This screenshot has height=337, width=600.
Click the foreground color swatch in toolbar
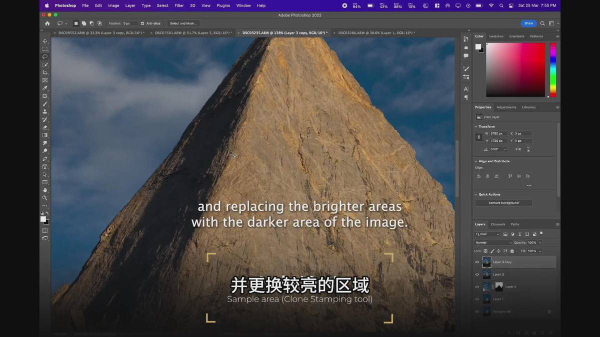click(x=43, y=219)
